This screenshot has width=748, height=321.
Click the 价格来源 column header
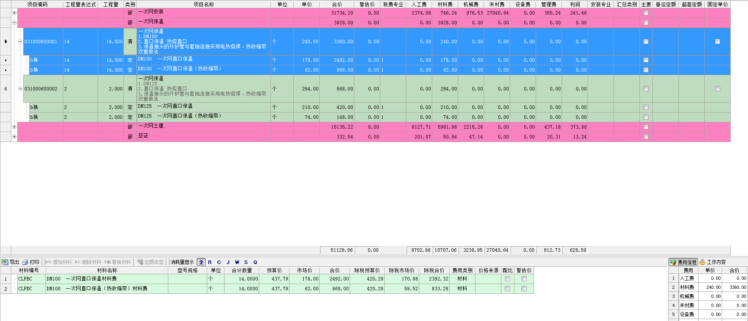tap(488, 270)
